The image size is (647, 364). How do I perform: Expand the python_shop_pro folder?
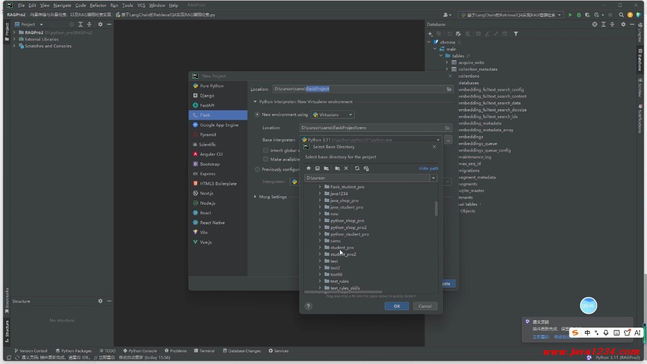(x=320, y=221)
